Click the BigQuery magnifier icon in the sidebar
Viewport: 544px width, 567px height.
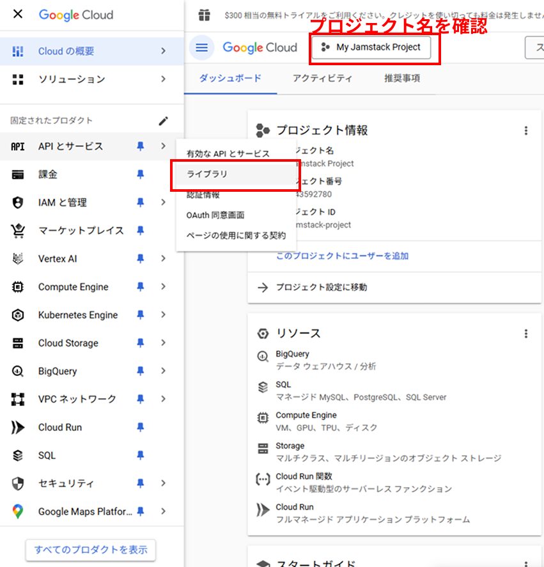[x=18, y=371]
